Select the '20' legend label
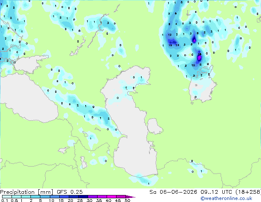Screen dimensions: 261x202 (70, 200)
